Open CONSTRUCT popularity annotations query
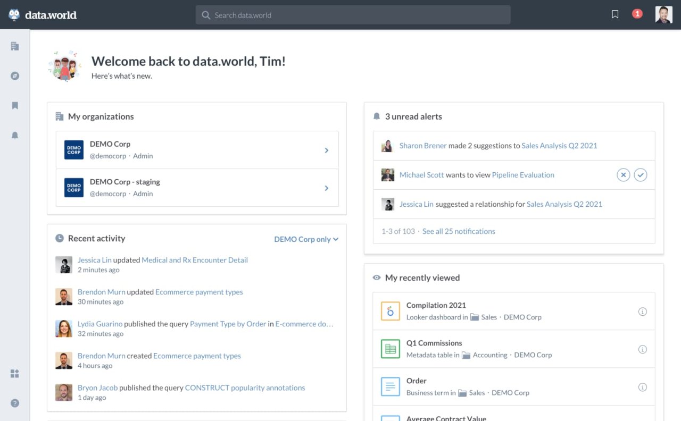The image size is (681, 421). 245,388
